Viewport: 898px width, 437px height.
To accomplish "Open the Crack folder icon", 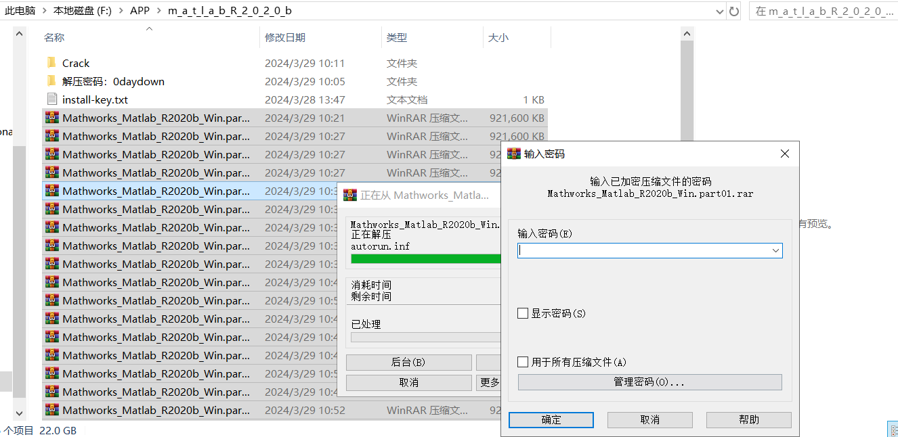I will tap(52, 63).
